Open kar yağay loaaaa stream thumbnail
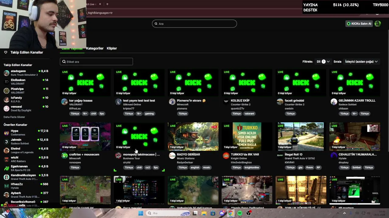The image size is (389, 218). (x=85, y=83)
